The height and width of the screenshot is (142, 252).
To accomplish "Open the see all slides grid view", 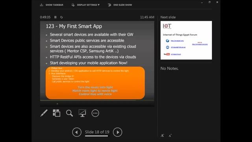I will [x=57, y=113].
